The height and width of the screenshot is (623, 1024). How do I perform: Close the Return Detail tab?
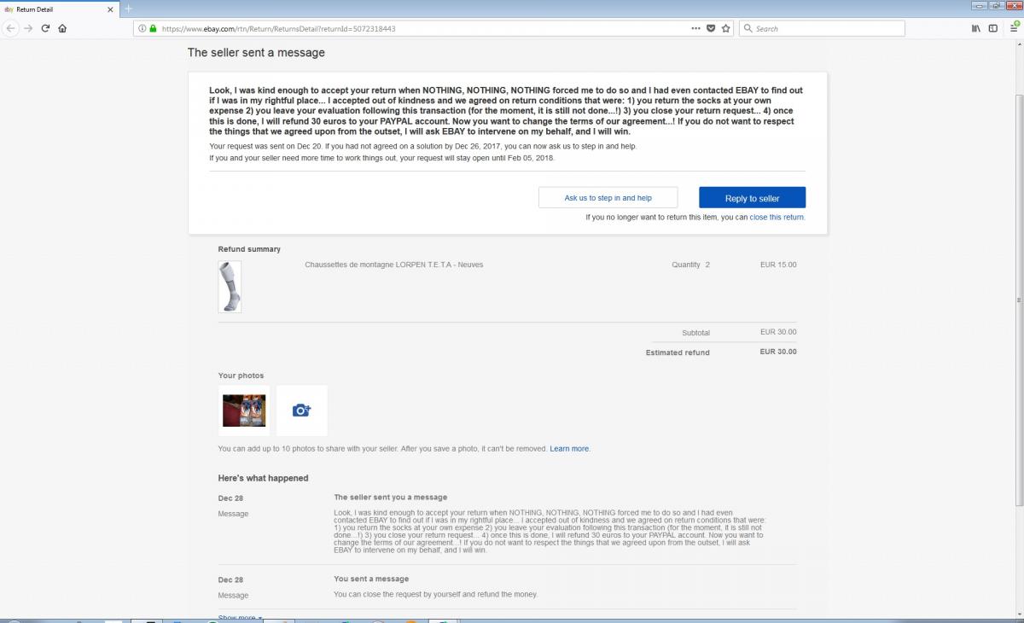(110, 9)
